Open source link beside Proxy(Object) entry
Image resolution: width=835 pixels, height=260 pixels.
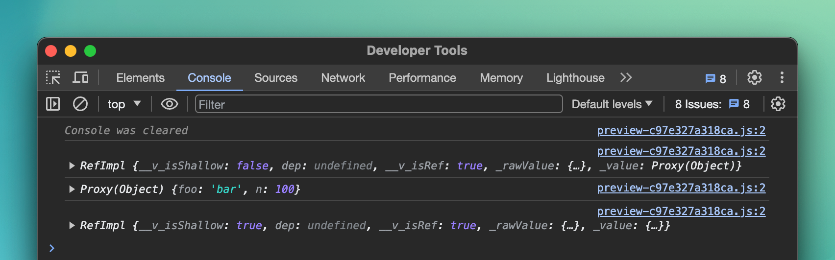coord(681,188)
